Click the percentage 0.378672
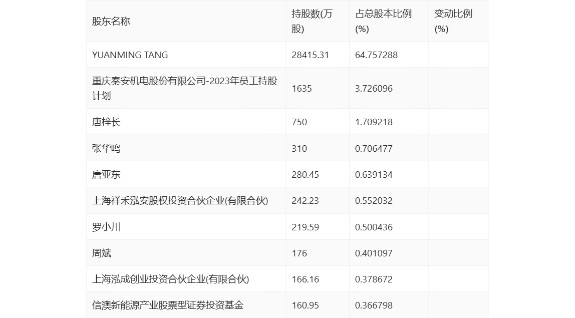 point(374,279)
